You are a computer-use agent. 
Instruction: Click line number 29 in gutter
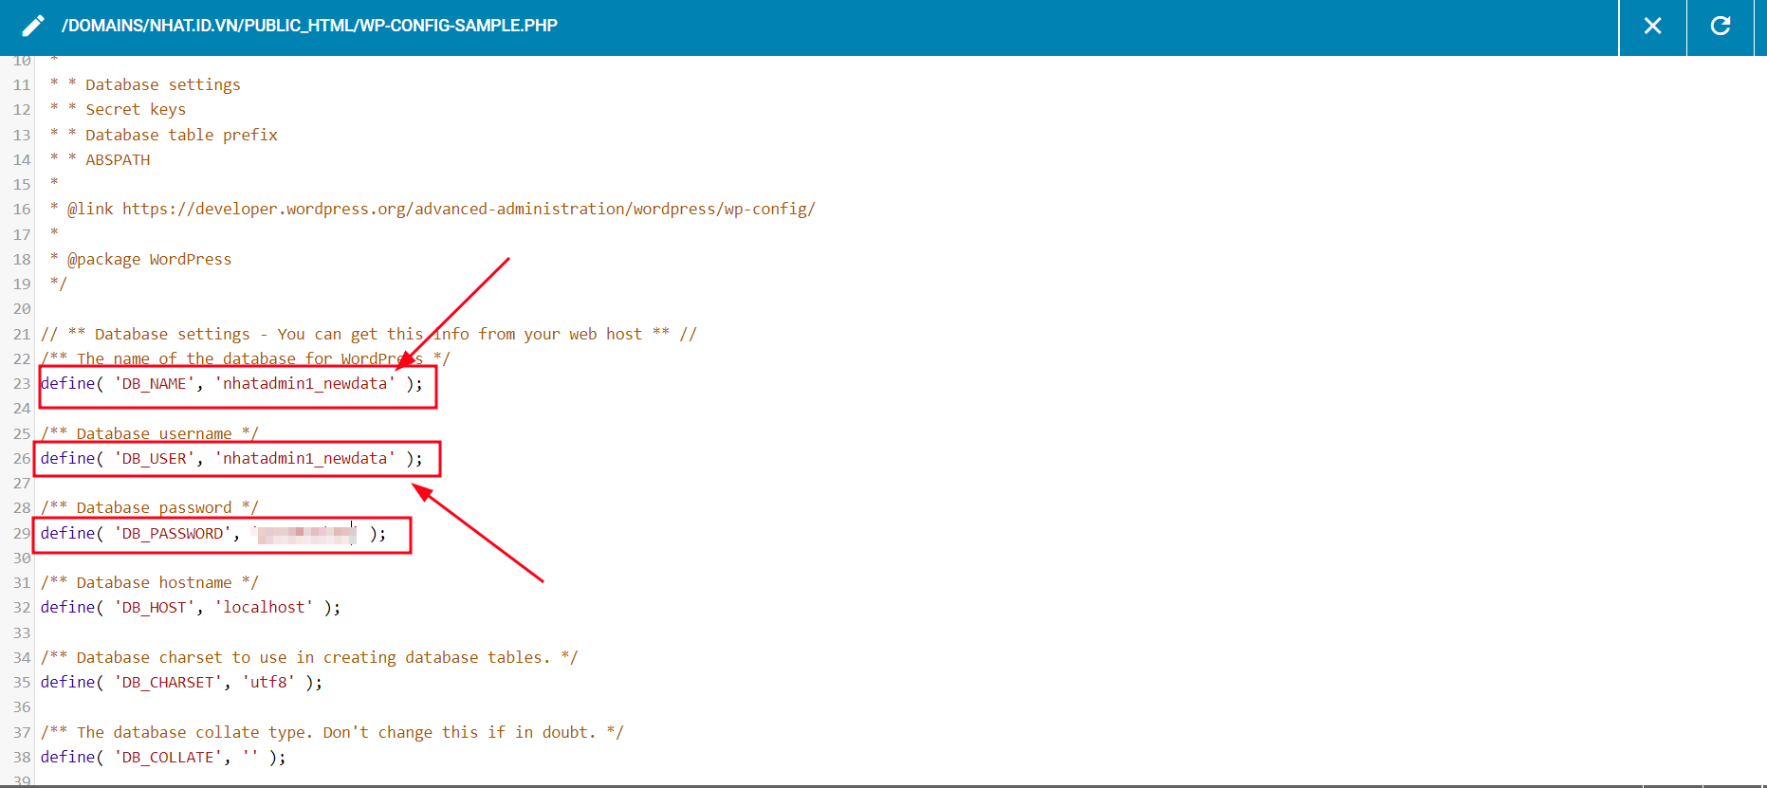point(22,534)
